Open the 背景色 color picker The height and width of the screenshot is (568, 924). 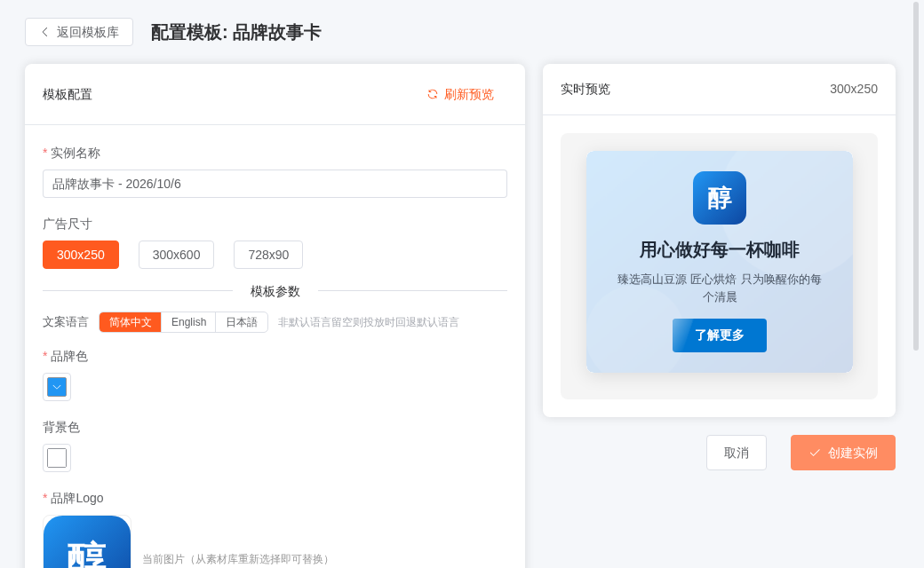(57, 457)
